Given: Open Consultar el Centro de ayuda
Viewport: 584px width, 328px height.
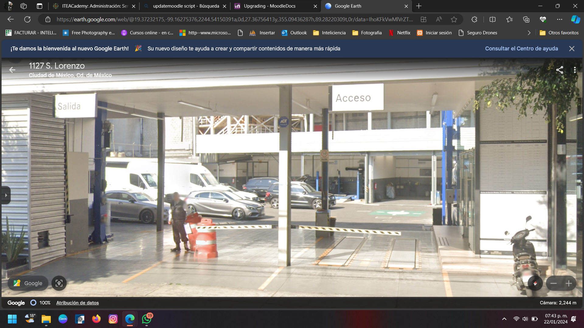Looking at the screenshot, I should [x=521, y=49].
